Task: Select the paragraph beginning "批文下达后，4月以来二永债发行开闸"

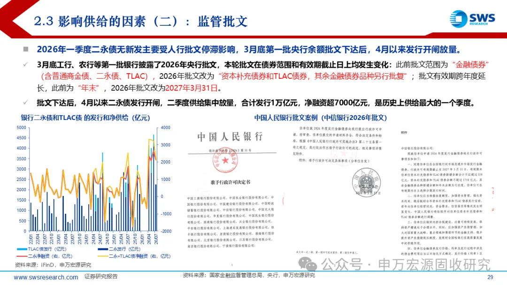Action: pyautogui.click(x=256, y=103)
